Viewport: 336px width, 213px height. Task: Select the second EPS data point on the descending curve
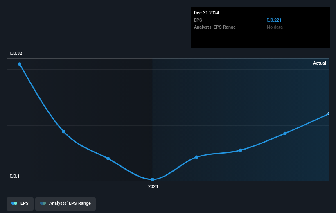click(x=64, y=131)
